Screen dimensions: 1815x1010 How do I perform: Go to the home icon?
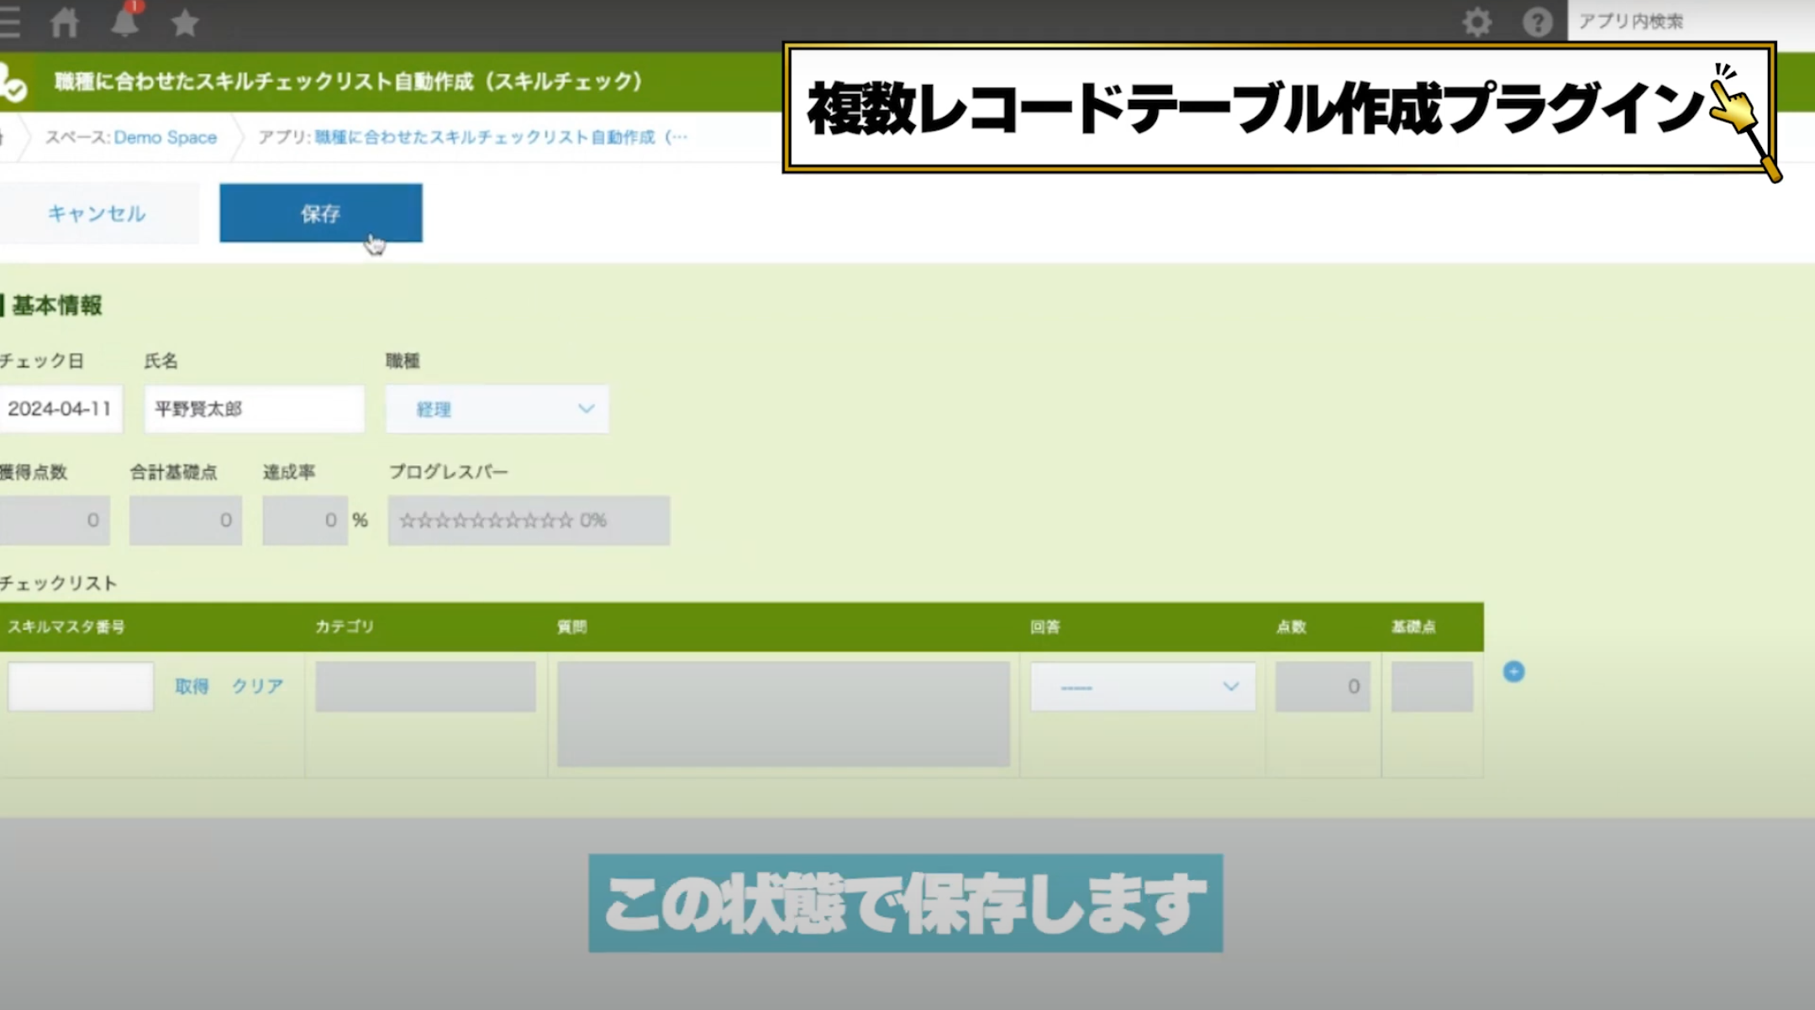65,22
